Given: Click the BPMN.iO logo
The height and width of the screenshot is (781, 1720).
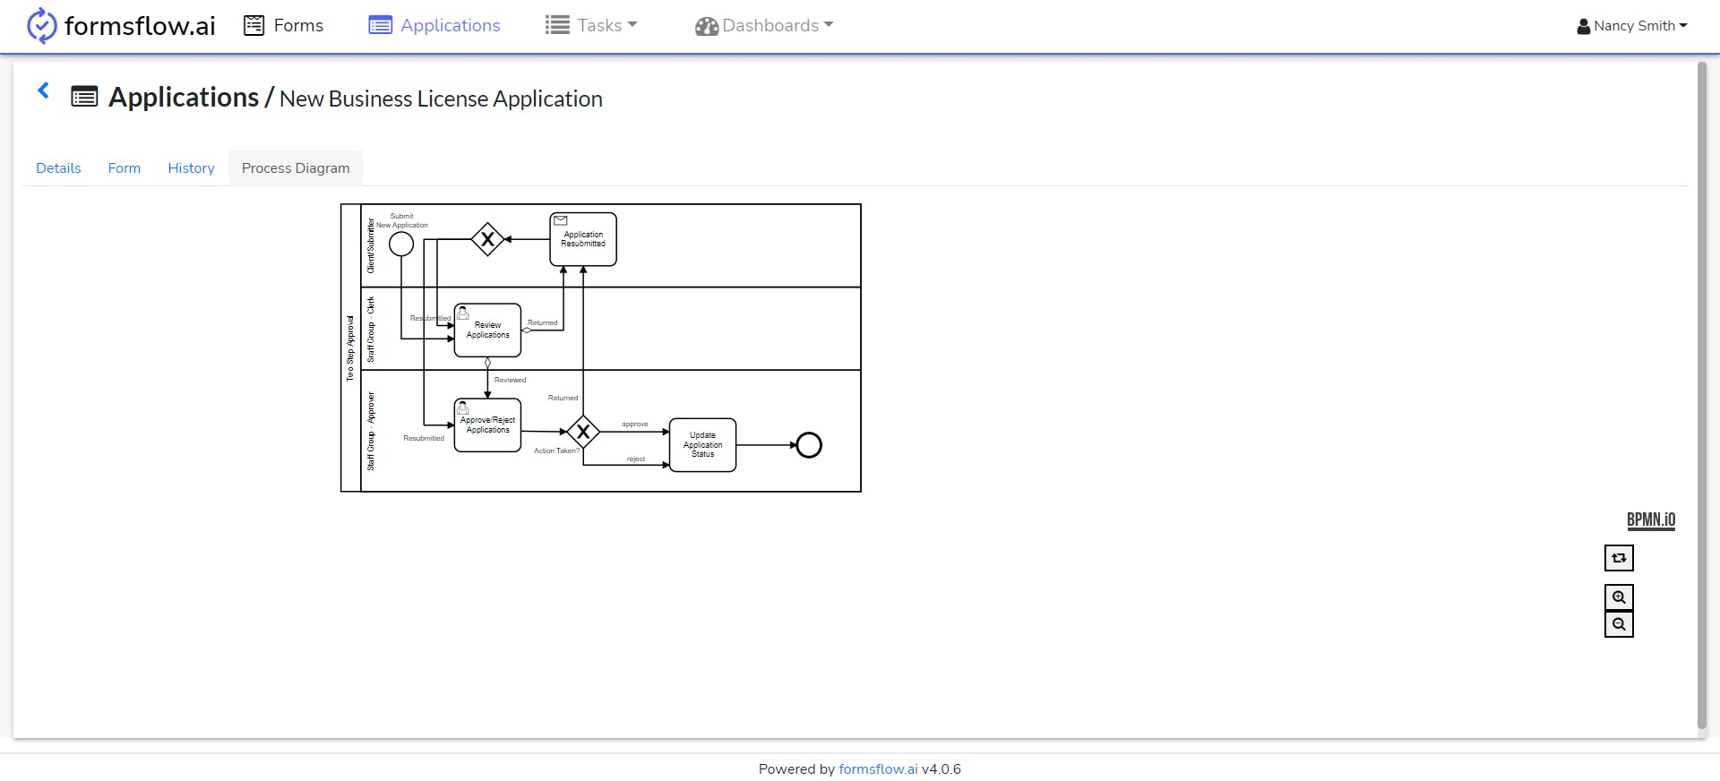Looking at the screenshot, I should click(1651, 520).
